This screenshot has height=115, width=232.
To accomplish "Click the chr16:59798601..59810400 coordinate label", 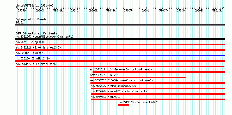I will (x=34, y=6).
